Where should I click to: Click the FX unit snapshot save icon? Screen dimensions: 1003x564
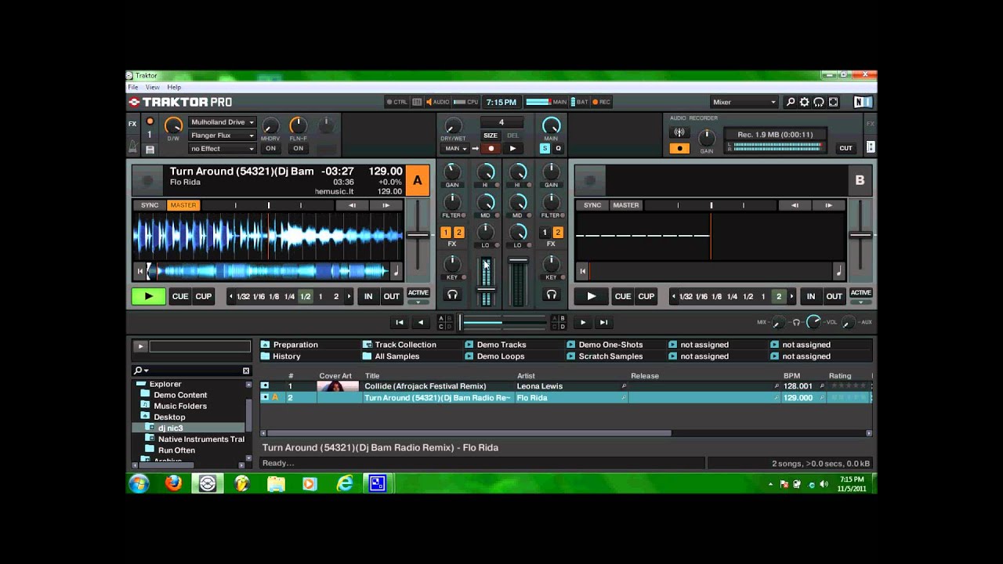click(x=150, y=149)
